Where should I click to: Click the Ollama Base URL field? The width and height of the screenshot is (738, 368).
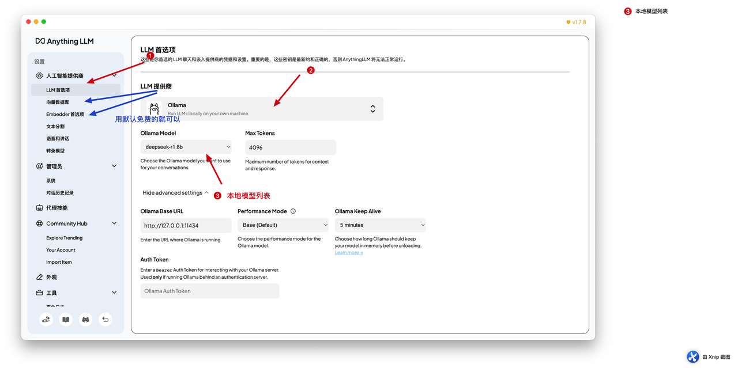point(186,226)
